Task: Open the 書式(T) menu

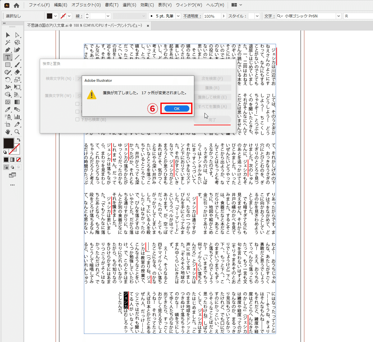Action: click(112, 5)
